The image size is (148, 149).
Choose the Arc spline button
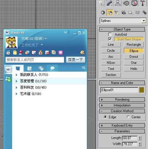click(111, 57)
